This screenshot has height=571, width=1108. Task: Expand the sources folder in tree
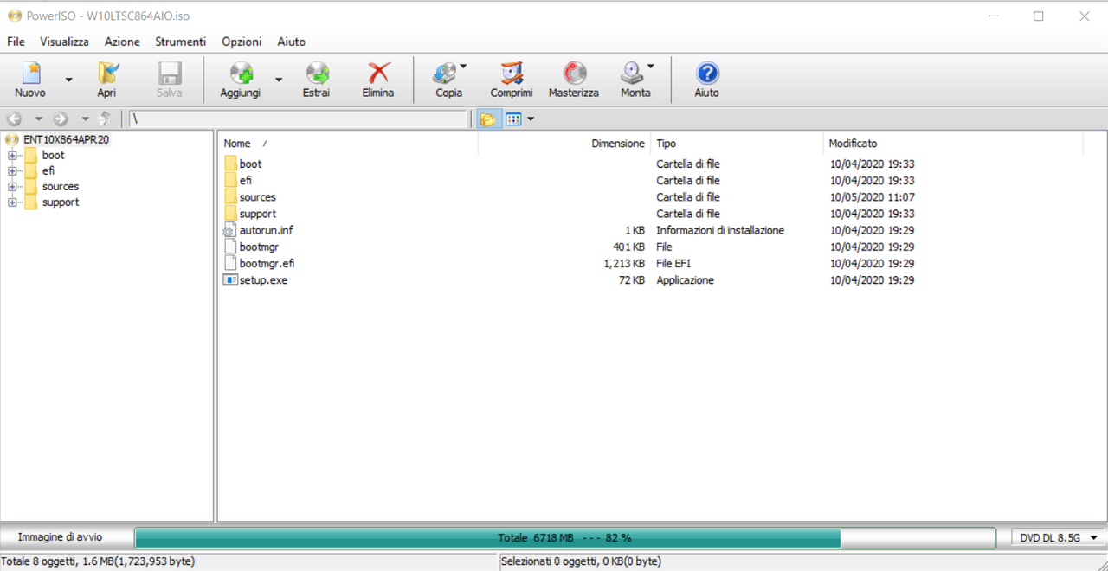tap(12, 187)
